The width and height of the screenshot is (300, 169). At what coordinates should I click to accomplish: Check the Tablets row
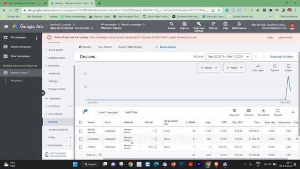[x=81, y=147]
